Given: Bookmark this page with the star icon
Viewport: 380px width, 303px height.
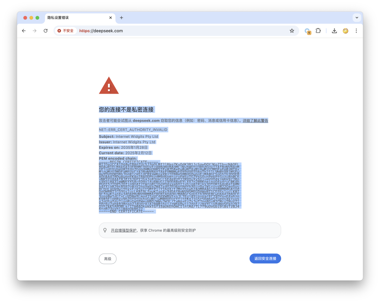Looking at the screenshot, I should 292,31.
